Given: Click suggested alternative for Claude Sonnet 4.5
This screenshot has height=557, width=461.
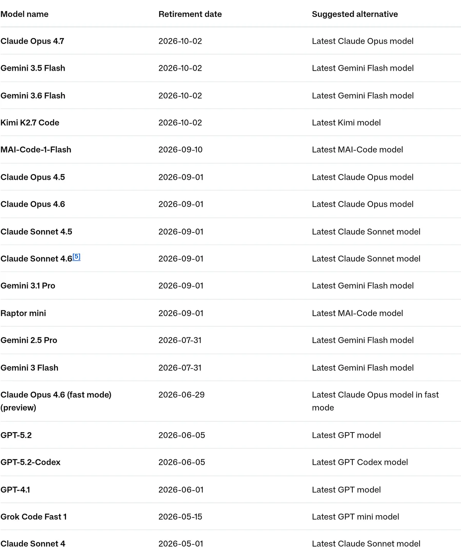Looking at the screenshot, I should click(x=366, y=232).
